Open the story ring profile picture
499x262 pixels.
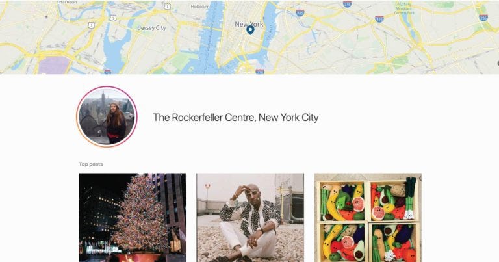[x=107, y=116]
